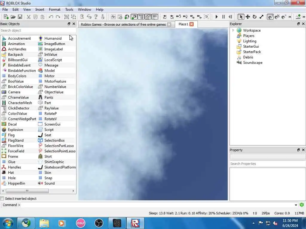Image resolution: width=306 pixels, height=229 pixels.
Task: Click the terrain with plus icon
Action: 298,17
